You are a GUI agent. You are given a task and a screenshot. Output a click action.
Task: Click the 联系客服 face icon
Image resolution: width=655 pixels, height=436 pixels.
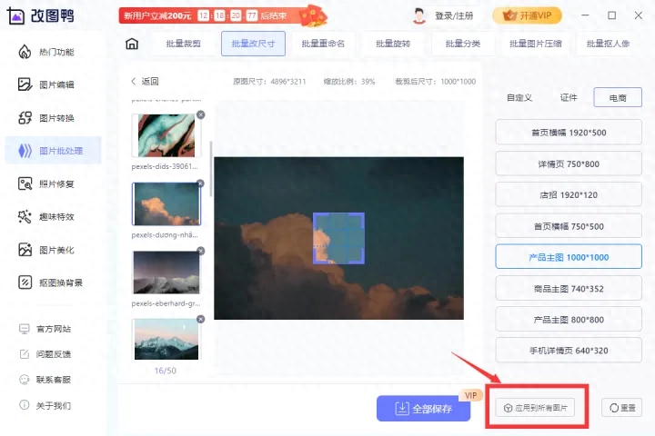pos(25,380)
